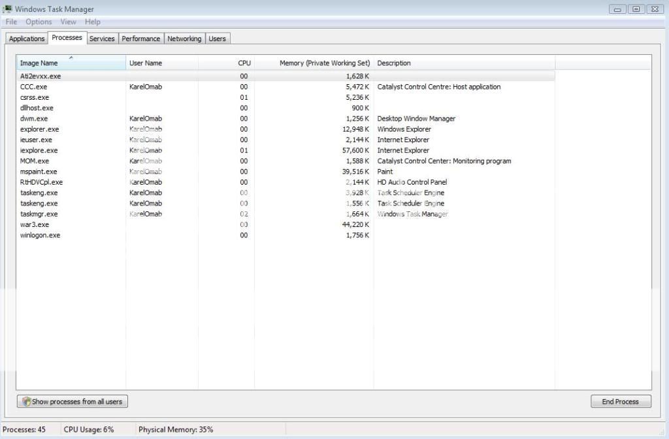Click the Windows Explorer description
The width and height of the screenshot is (669, 439).
pyautogui.click(x=404, y=129)
